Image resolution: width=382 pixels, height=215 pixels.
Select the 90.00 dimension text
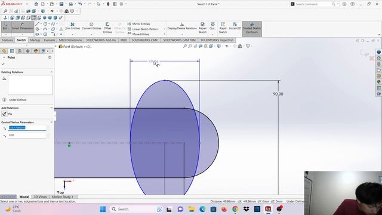(278, 94)
